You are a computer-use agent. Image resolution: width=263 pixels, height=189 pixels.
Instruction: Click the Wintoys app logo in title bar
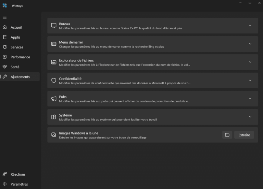4,5
